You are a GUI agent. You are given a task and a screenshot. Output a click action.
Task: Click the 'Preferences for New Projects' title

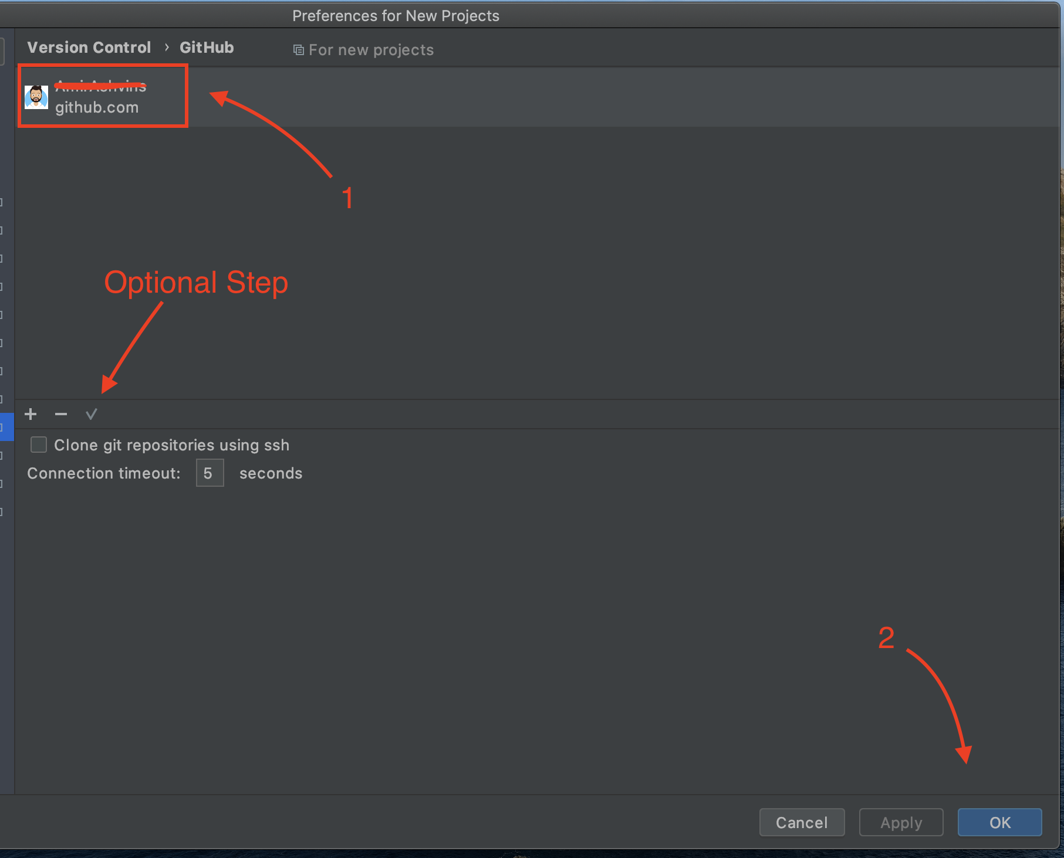pos(396,16)
